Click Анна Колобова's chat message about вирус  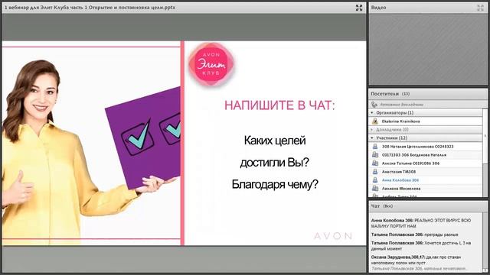tap(421, 223)
